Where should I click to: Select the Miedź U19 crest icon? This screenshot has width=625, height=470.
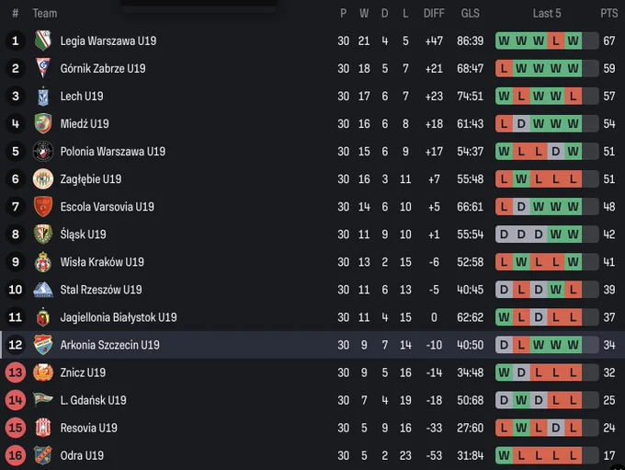tap(43, 123)
